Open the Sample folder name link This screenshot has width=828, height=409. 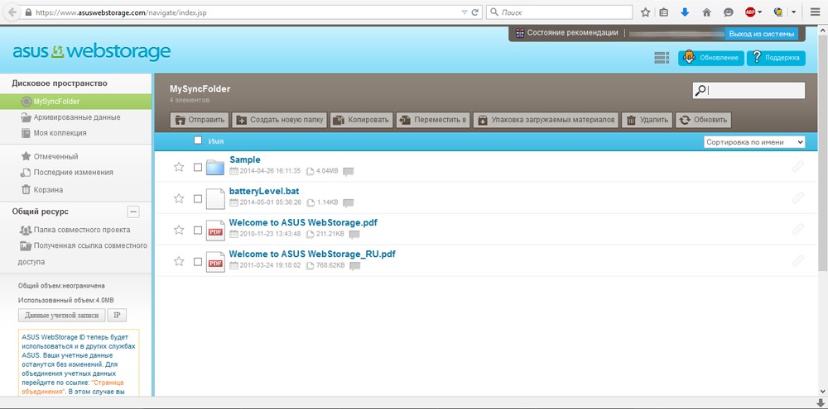(x=245, y=159)
